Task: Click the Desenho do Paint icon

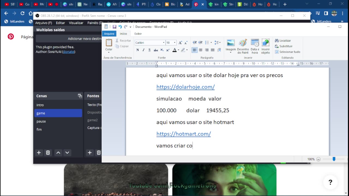Action: (243, 43)
